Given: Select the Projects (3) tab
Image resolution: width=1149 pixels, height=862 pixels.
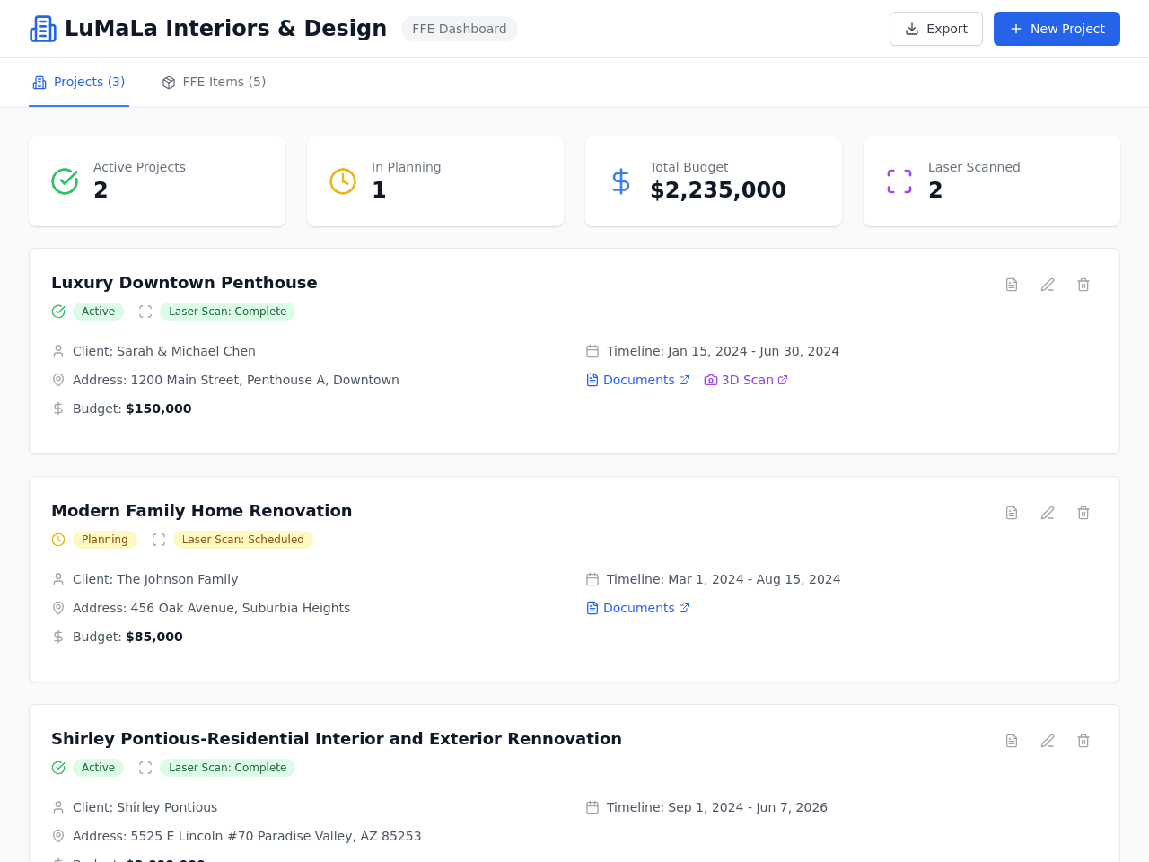Looking at the screenshot, I should 79,82.
